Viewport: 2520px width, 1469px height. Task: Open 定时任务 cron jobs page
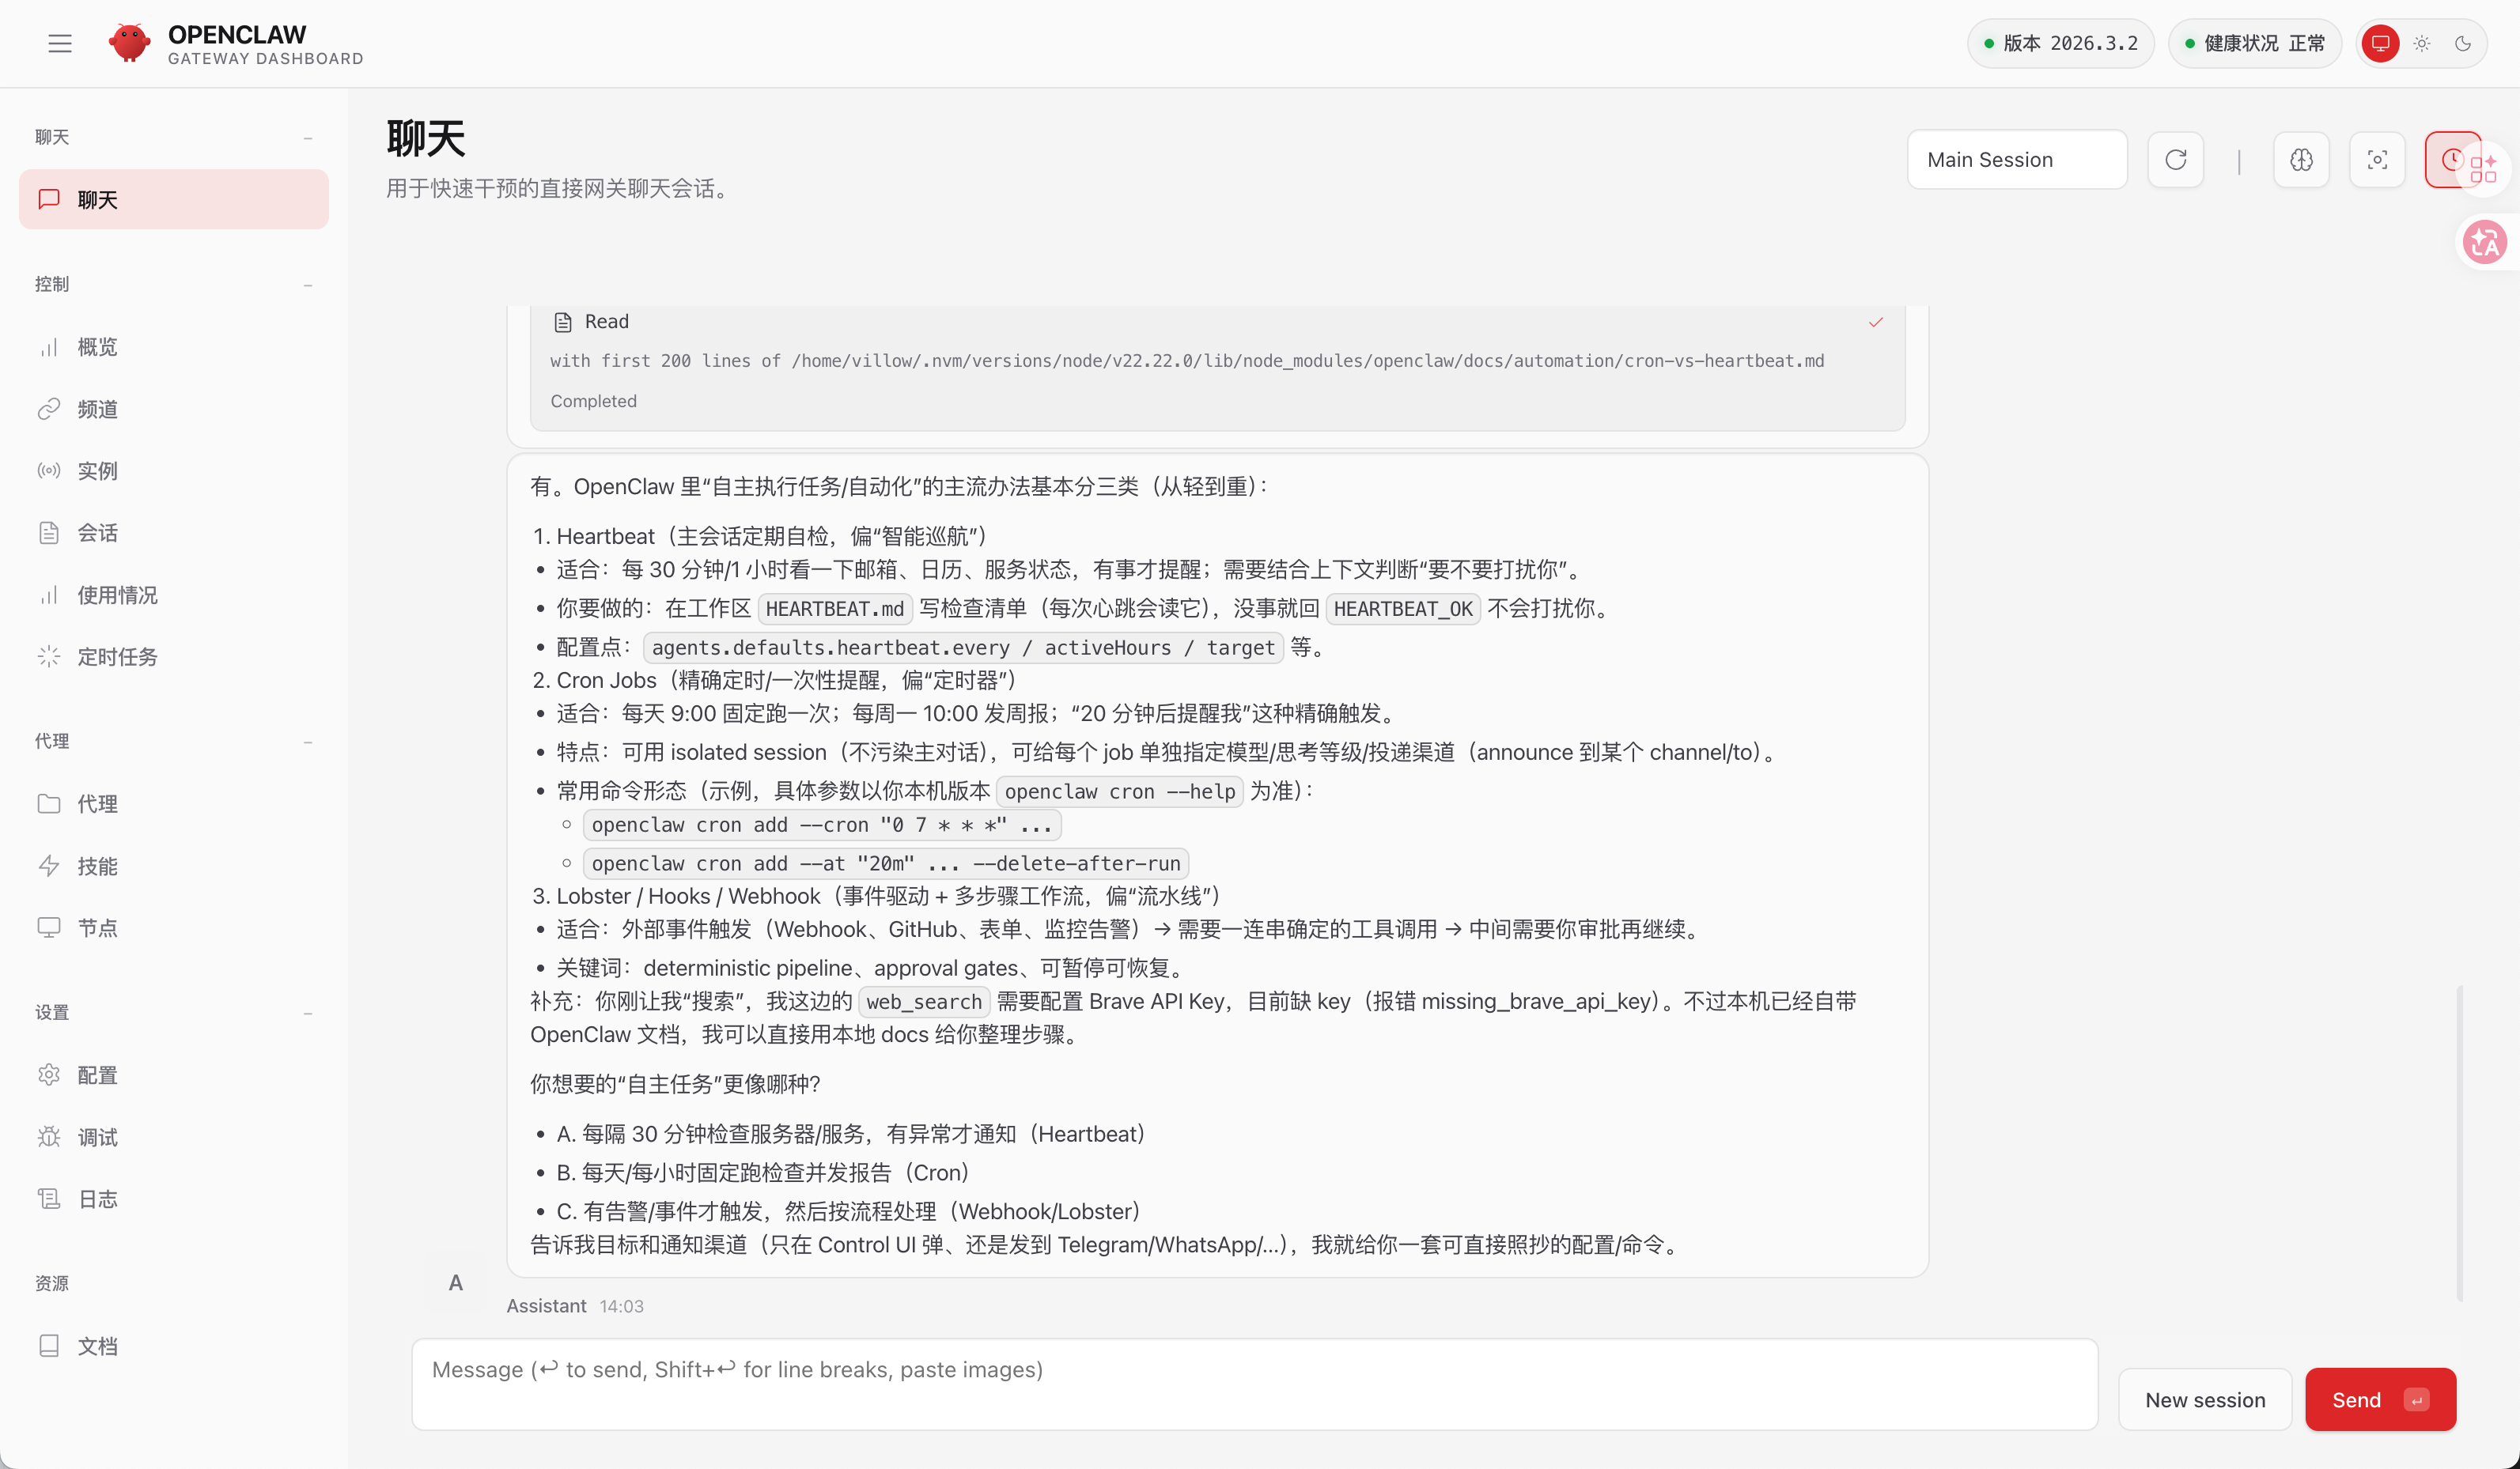tap(174, 656)
